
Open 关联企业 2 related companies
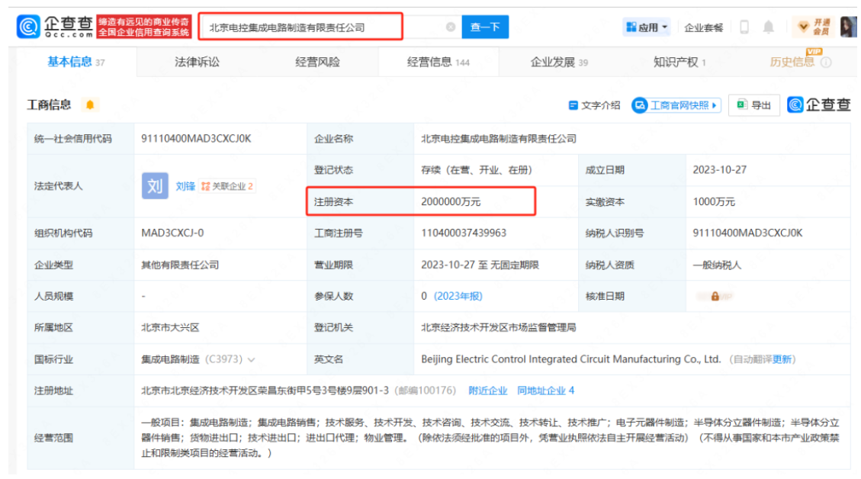tap(227, 186)
